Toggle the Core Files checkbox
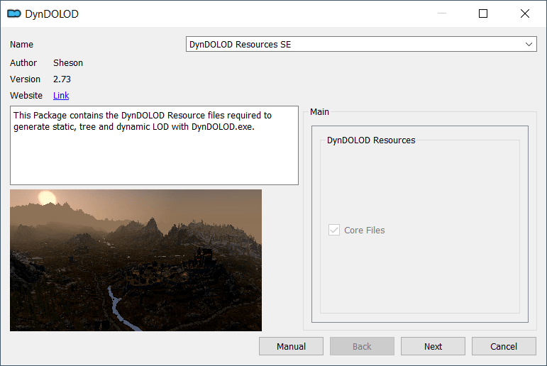547x366 pixels. (x=334, y=230)
